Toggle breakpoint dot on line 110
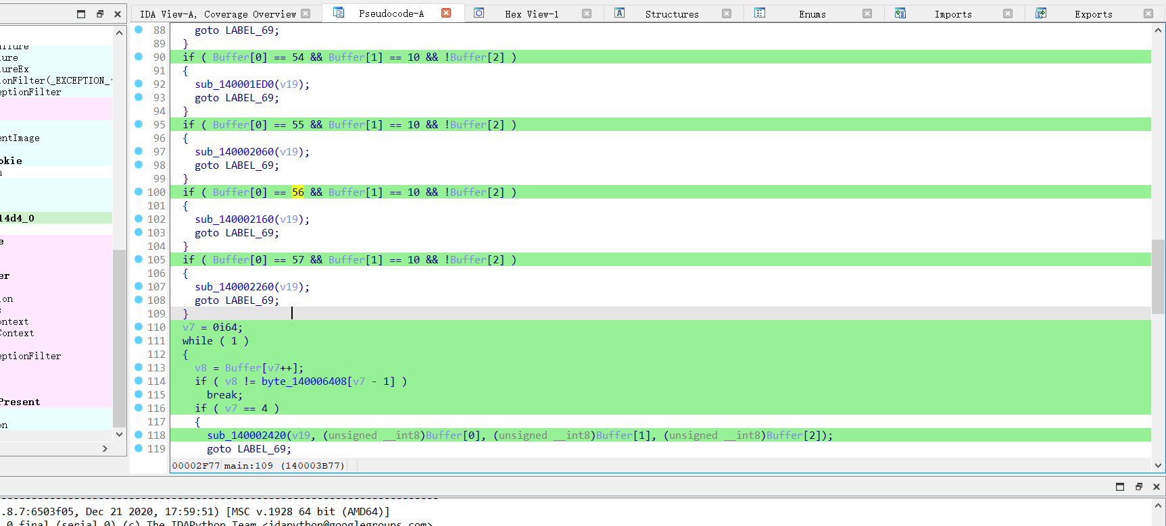Screen dimensions: 1166x526 coord(139,327)
